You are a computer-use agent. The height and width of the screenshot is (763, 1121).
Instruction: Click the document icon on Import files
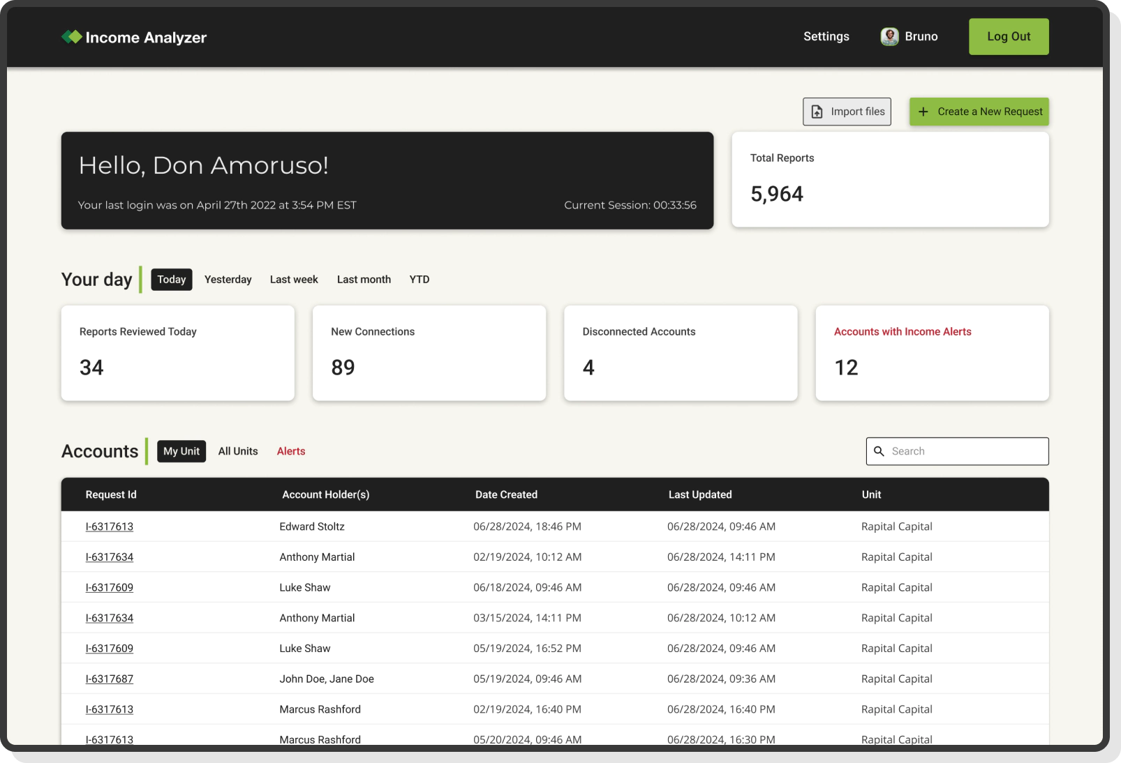coord(816,111)
